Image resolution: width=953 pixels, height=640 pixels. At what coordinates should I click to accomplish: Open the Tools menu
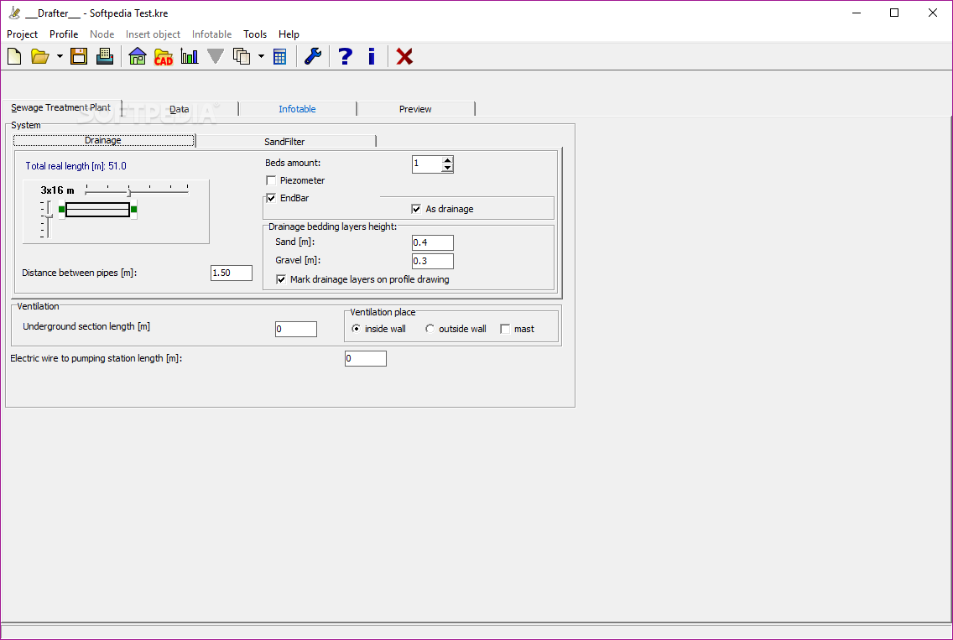coord(255,34)
